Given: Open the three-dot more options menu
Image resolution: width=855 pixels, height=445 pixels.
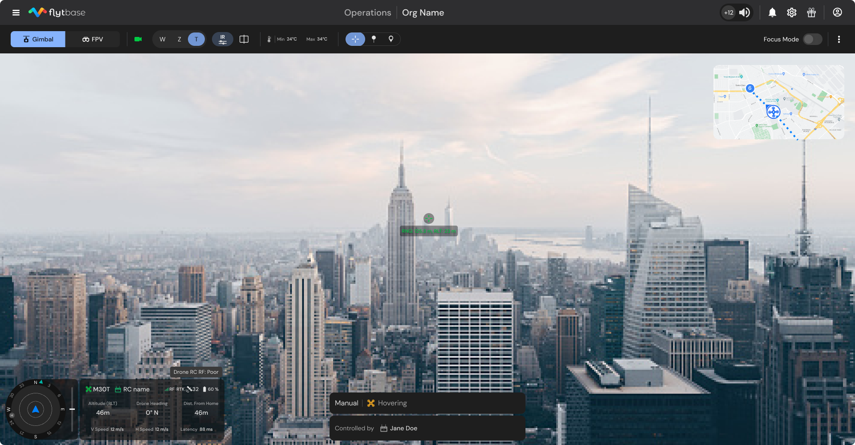Looking at the screenshot, I should click(x=839, y=39).
